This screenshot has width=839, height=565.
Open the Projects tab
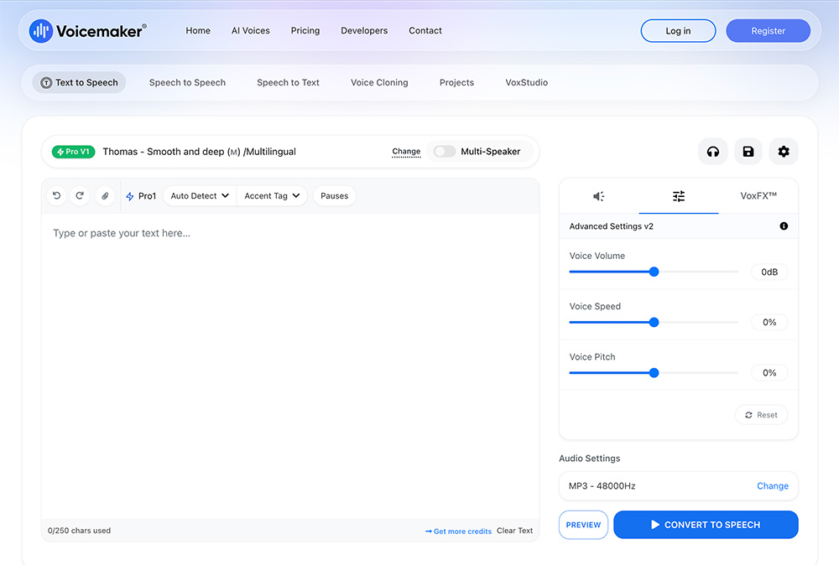(x=456, y=83)
